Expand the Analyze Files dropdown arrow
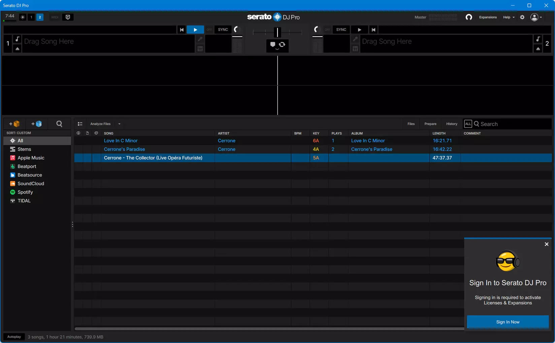Screen dimensions: 555x343 (119, 124)
